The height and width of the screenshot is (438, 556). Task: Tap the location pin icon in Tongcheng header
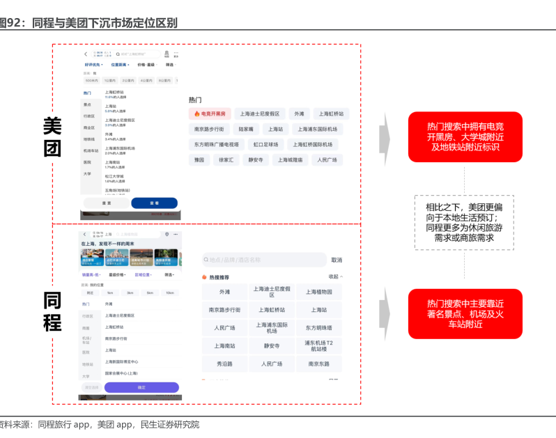tap(167, 234)
